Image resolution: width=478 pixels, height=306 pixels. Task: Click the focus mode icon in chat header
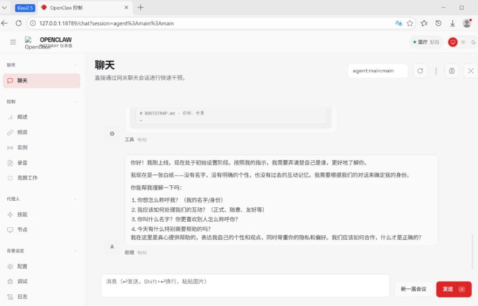pyautogui.click(x=471, y=71)
